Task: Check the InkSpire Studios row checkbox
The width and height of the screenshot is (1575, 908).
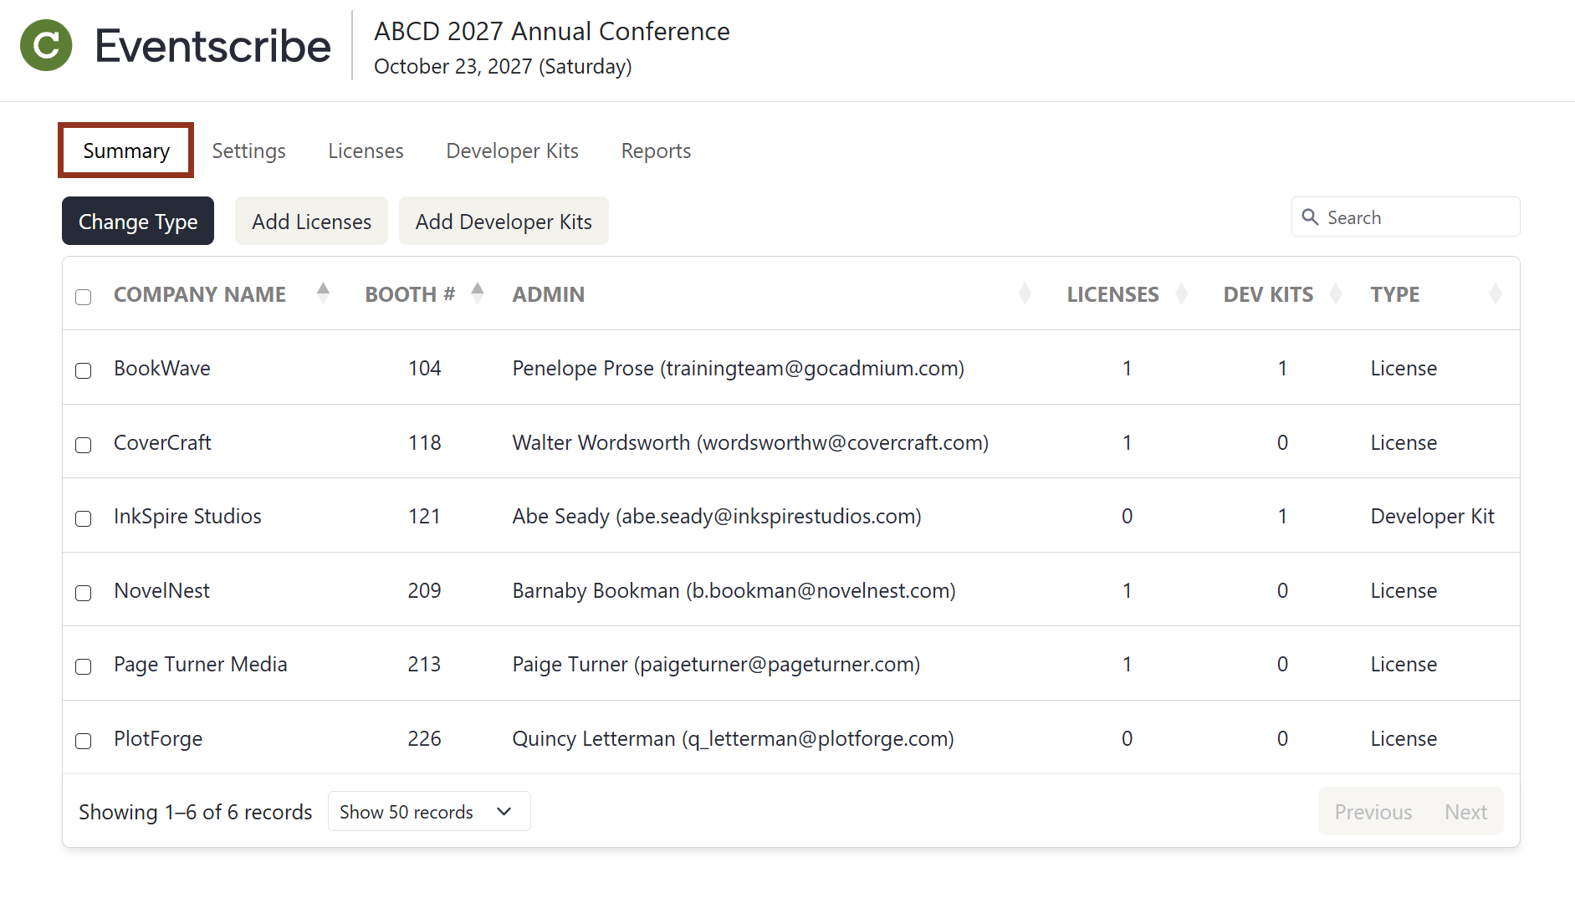Action: tap(83, 519)
